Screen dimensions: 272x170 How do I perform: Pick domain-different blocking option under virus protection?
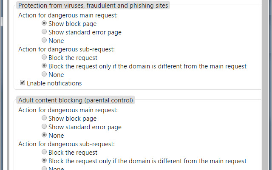coord(44,66)
